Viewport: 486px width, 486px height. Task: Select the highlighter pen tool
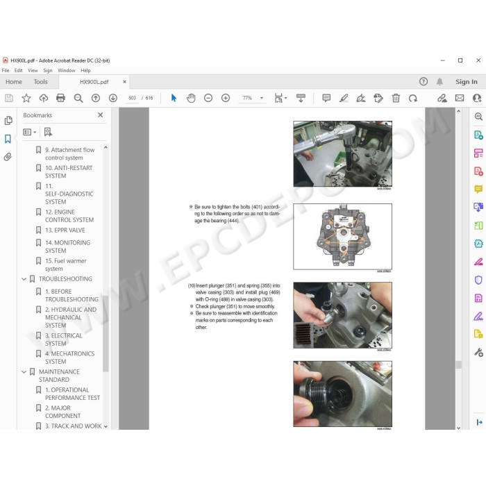point(344,99)
